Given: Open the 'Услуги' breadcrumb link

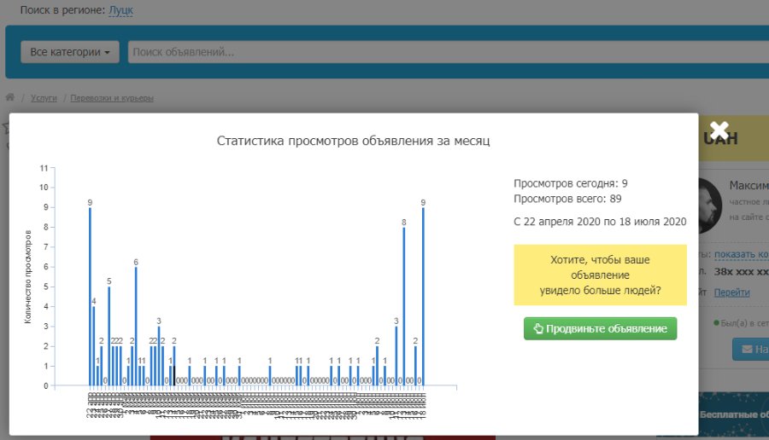Looking at the screenshot, I should coord(44,98).
